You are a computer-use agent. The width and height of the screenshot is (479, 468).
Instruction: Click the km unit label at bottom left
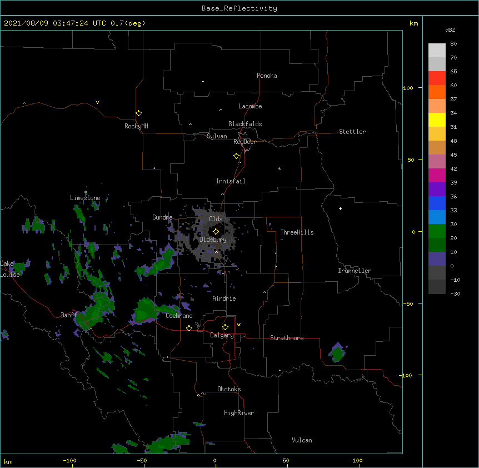[x=8, y=462]
